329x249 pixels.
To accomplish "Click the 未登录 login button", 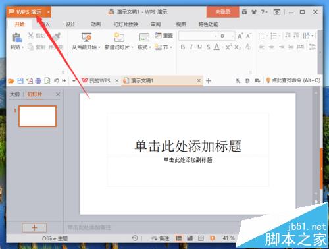I will [x=222, y=12].
